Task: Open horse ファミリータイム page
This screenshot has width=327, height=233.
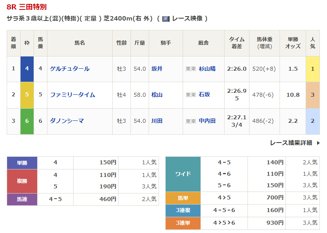Action: (x=72, y=95)
